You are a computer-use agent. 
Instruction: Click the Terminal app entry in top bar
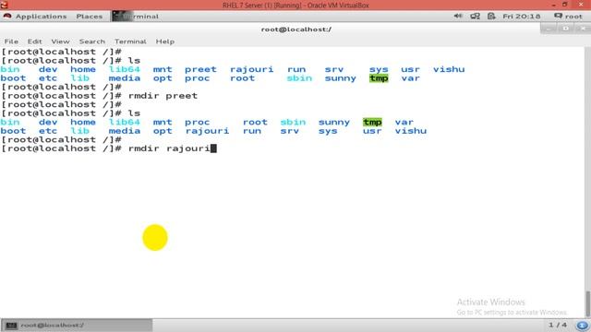(x=136, y=17)
